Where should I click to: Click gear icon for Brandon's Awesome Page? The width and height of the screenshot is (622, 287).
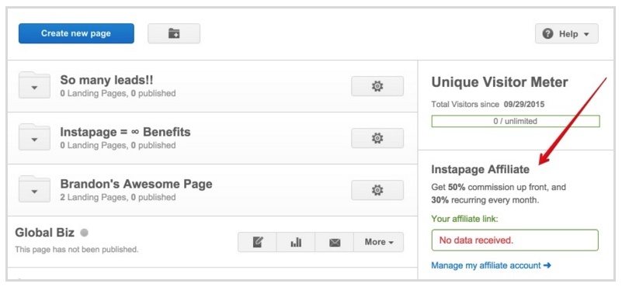pos(377,190)
